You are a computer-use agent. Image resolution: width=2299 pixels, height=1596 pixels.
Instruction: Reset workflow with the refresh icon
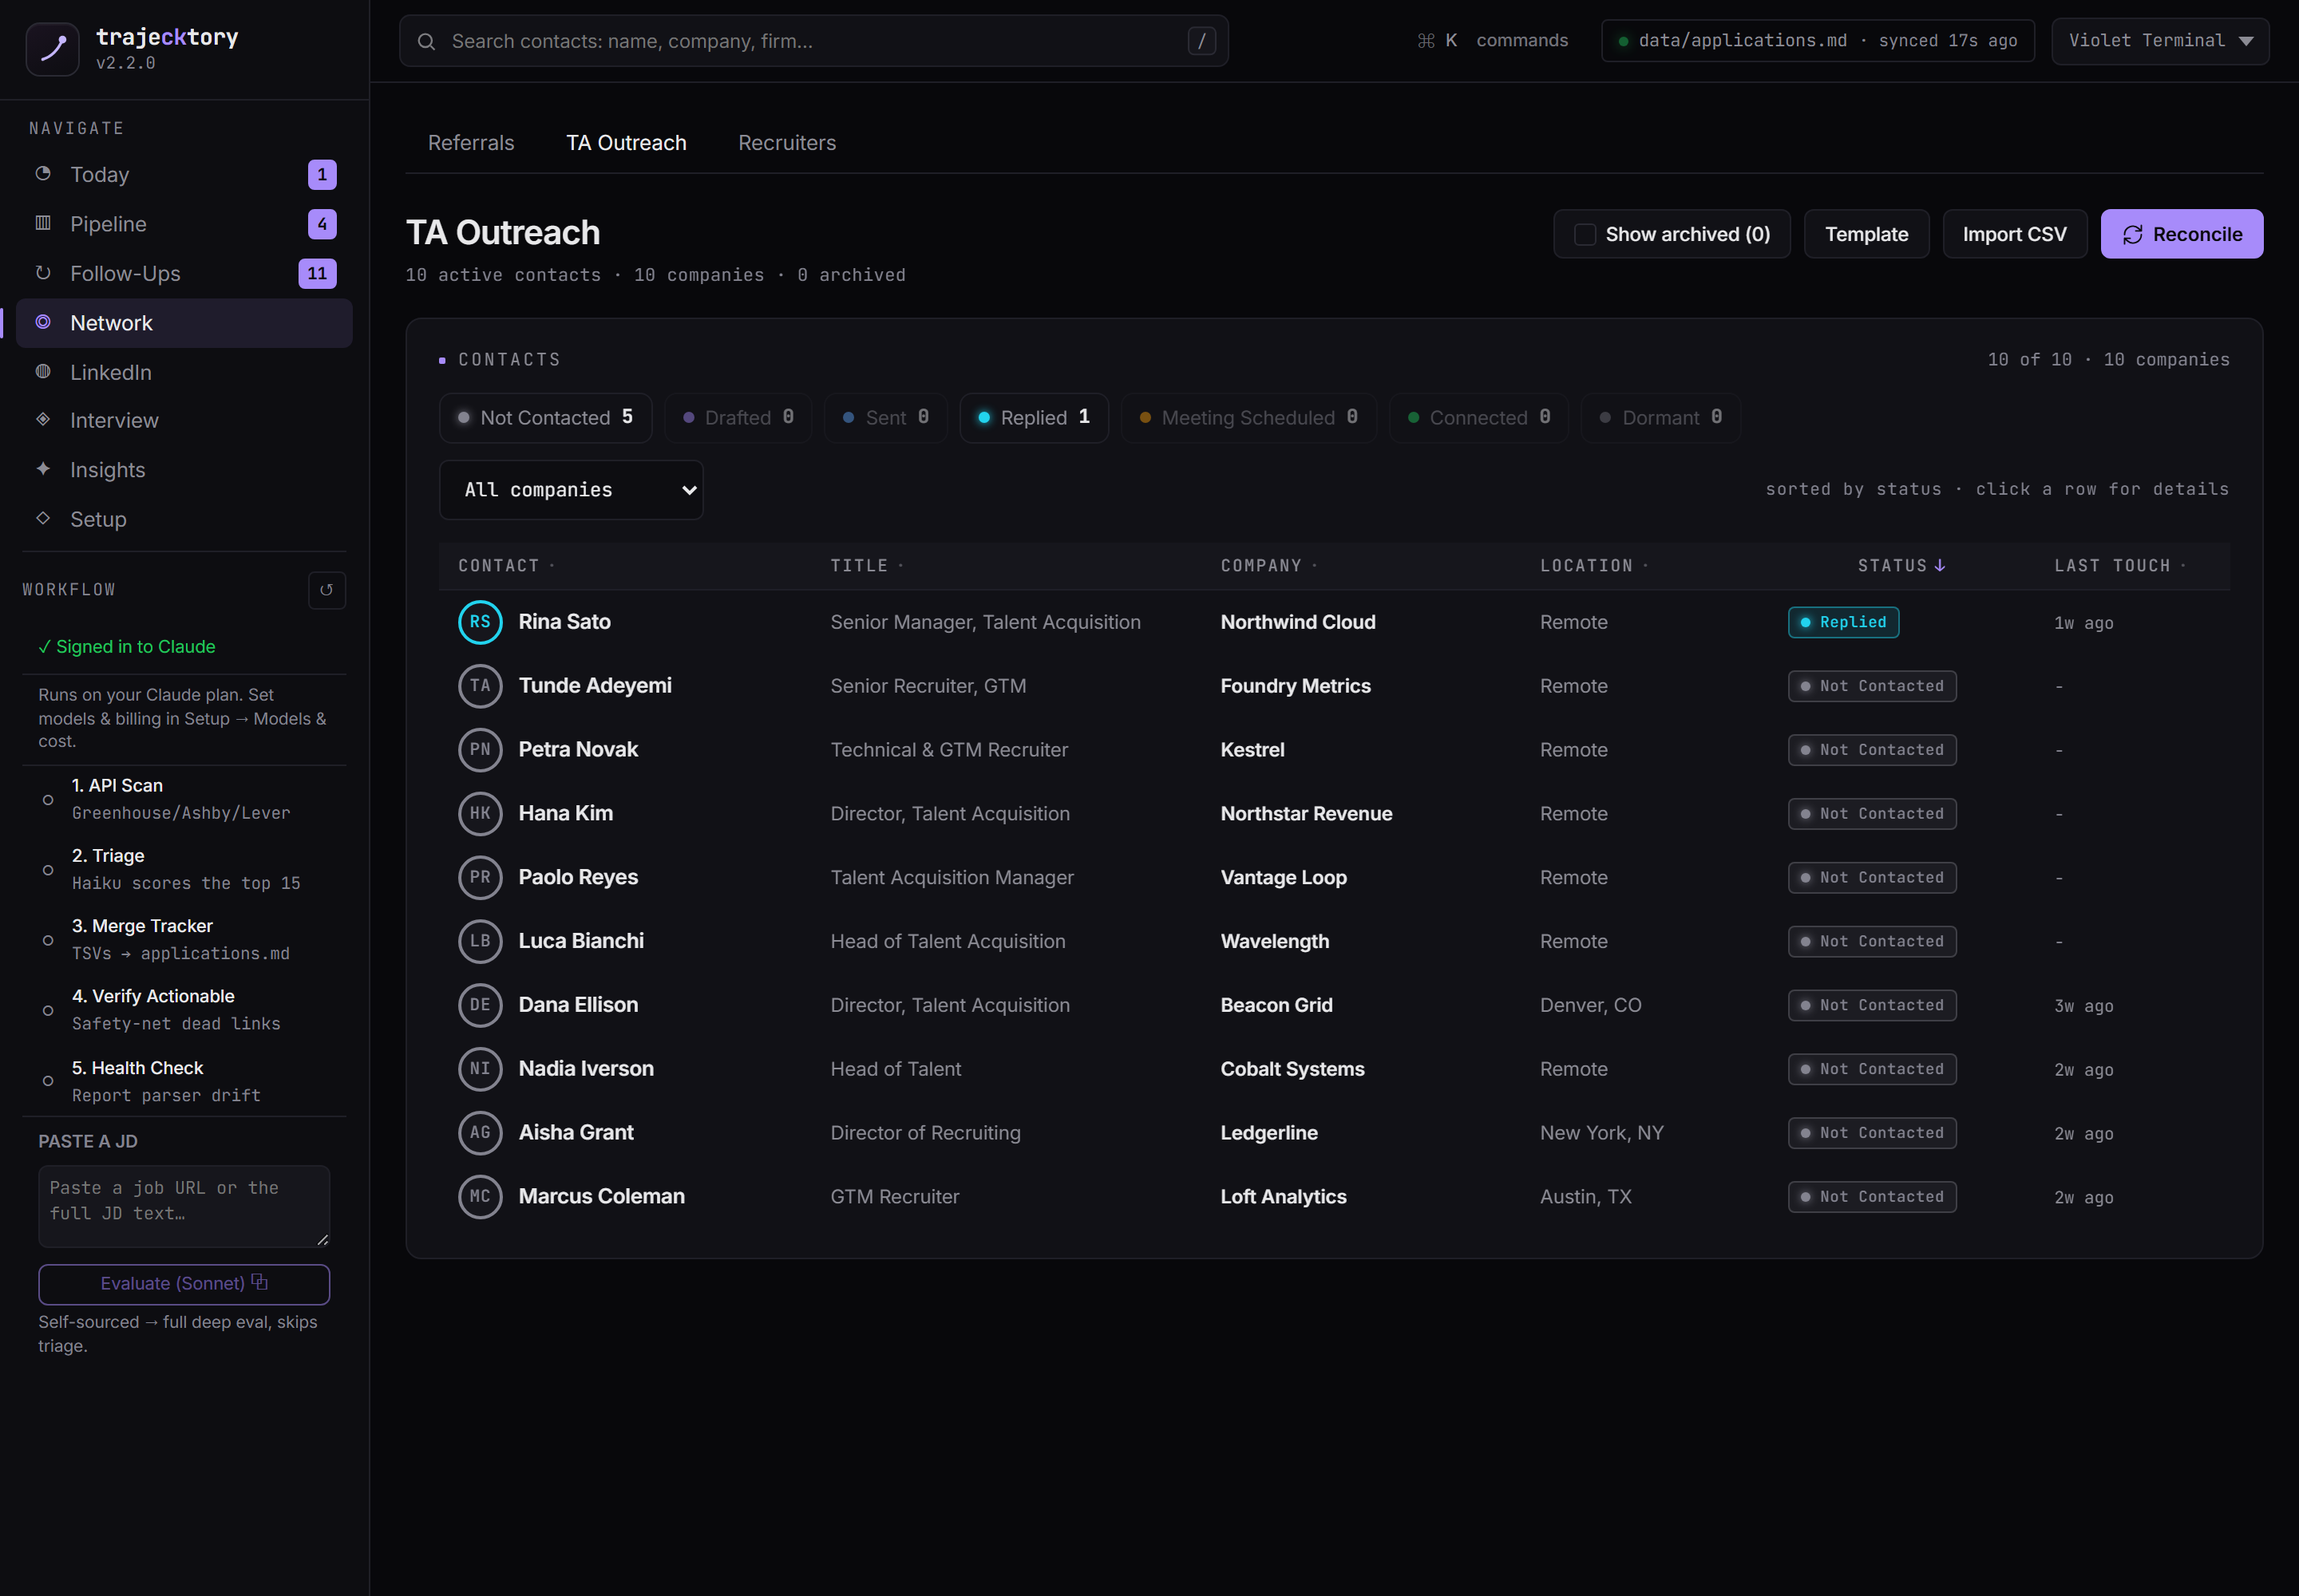[326, 590]
